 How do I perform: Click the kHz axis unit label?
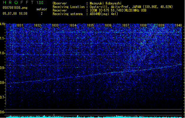3,24
